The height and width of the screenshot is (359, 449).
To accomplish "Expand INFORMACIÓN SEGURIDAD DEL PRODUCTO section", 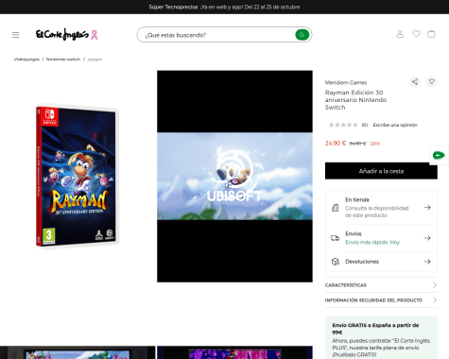I will (x=381, y=300).
